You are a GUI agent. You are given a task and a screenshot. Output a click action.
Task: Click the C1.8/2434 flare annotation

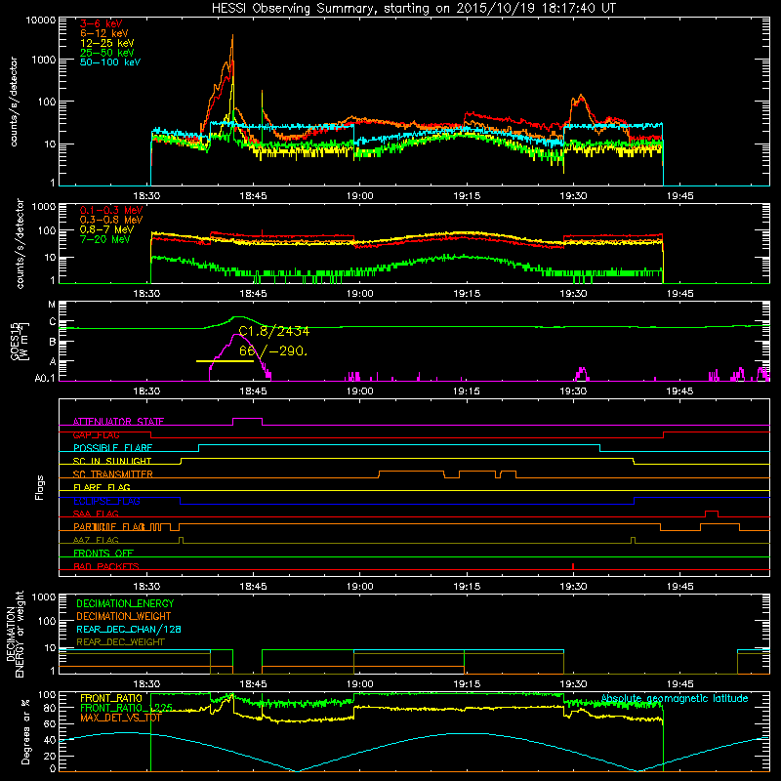tap(274, 331)
